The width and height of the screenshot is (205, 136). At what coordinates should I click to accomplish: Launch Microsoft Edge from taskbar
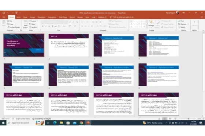(x=55, y=123)
